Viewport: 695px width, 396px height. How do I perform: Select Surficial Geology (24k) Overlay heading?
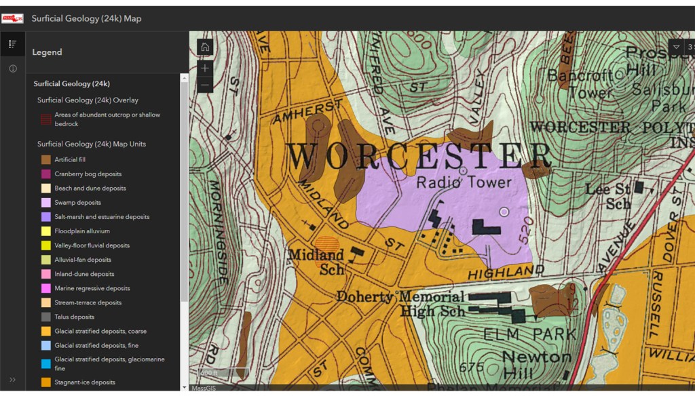click(x=88, y=100)
